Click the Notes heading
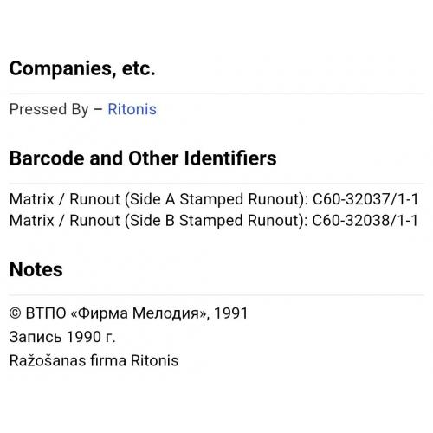Viewport: 433px width, 433px height. (36, 269)
